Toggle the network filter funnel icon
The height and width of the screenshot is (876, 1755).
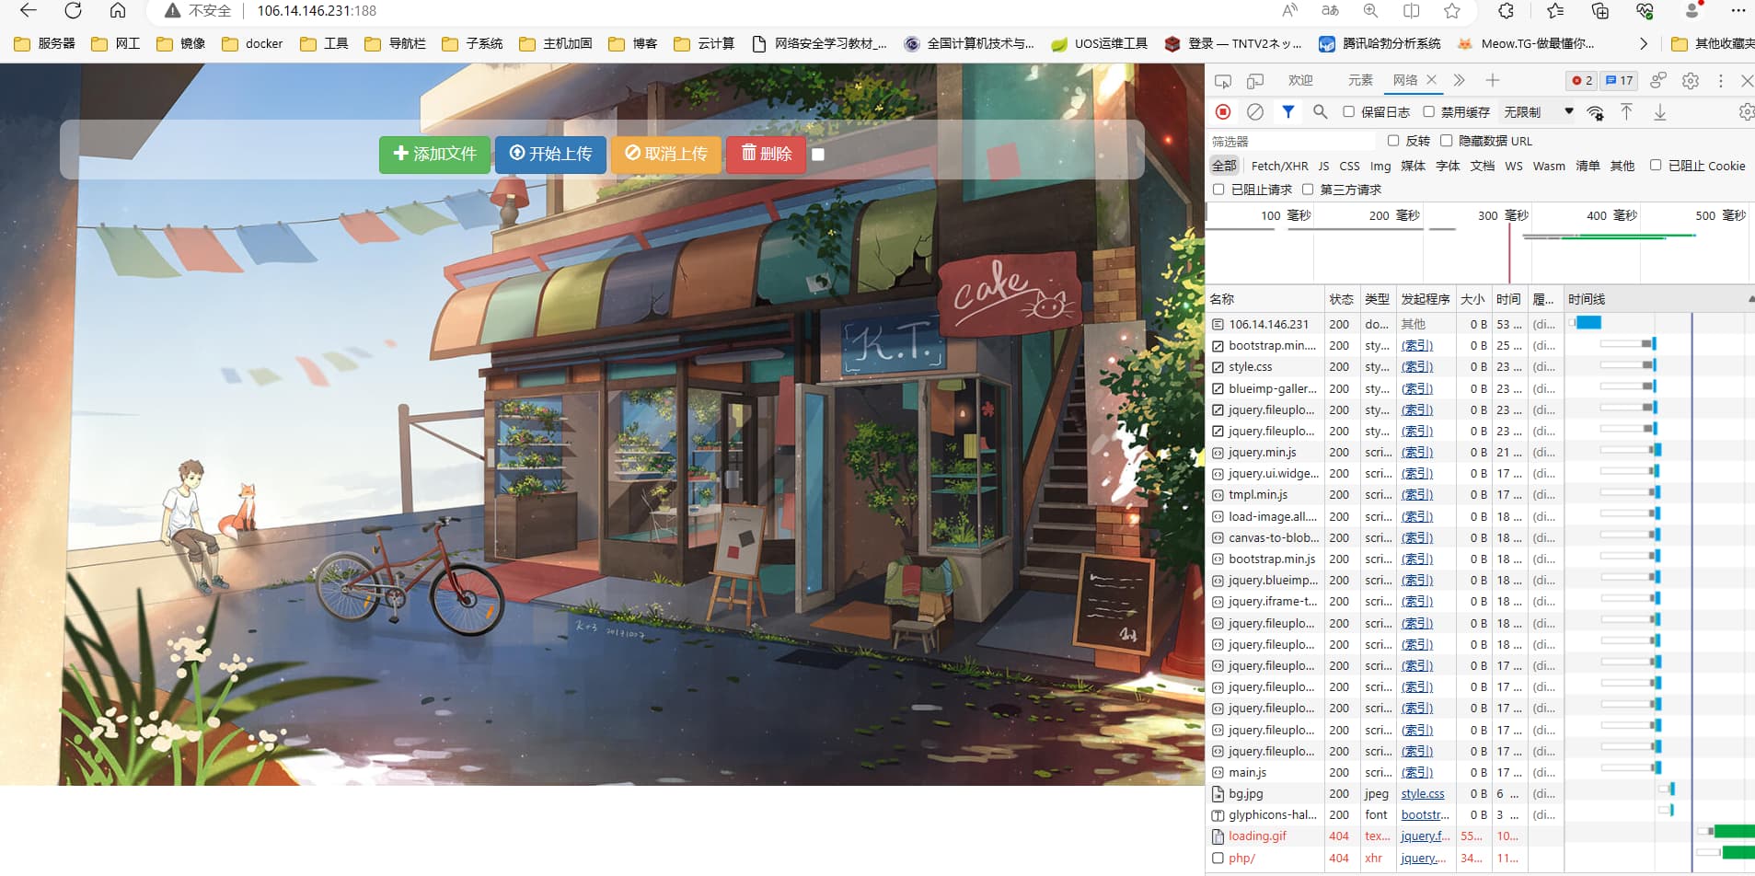click(1288, 112)
